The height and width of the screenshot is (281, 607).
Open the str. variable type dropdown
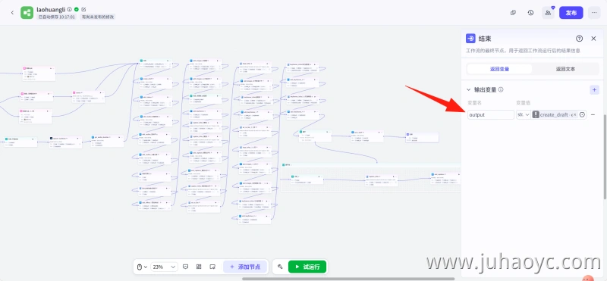pos(523,115)
